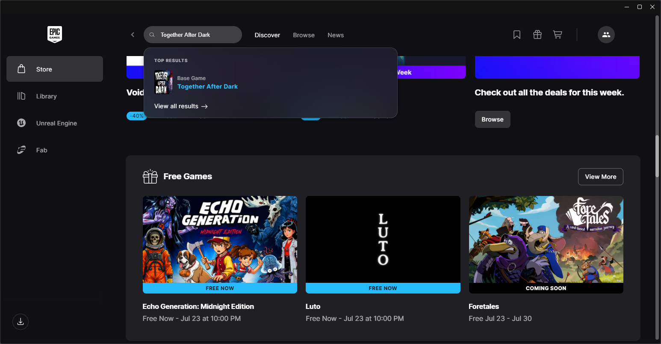Open the Foretales game artwork
This screenshot has width=661, height=344.
pos(546,239)
